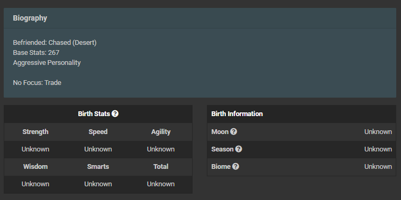Select the Speed column label

[x=98, y=131]
